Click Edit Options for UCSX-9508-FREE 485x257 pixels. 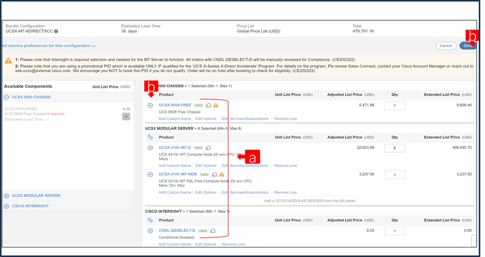point(206,119)
